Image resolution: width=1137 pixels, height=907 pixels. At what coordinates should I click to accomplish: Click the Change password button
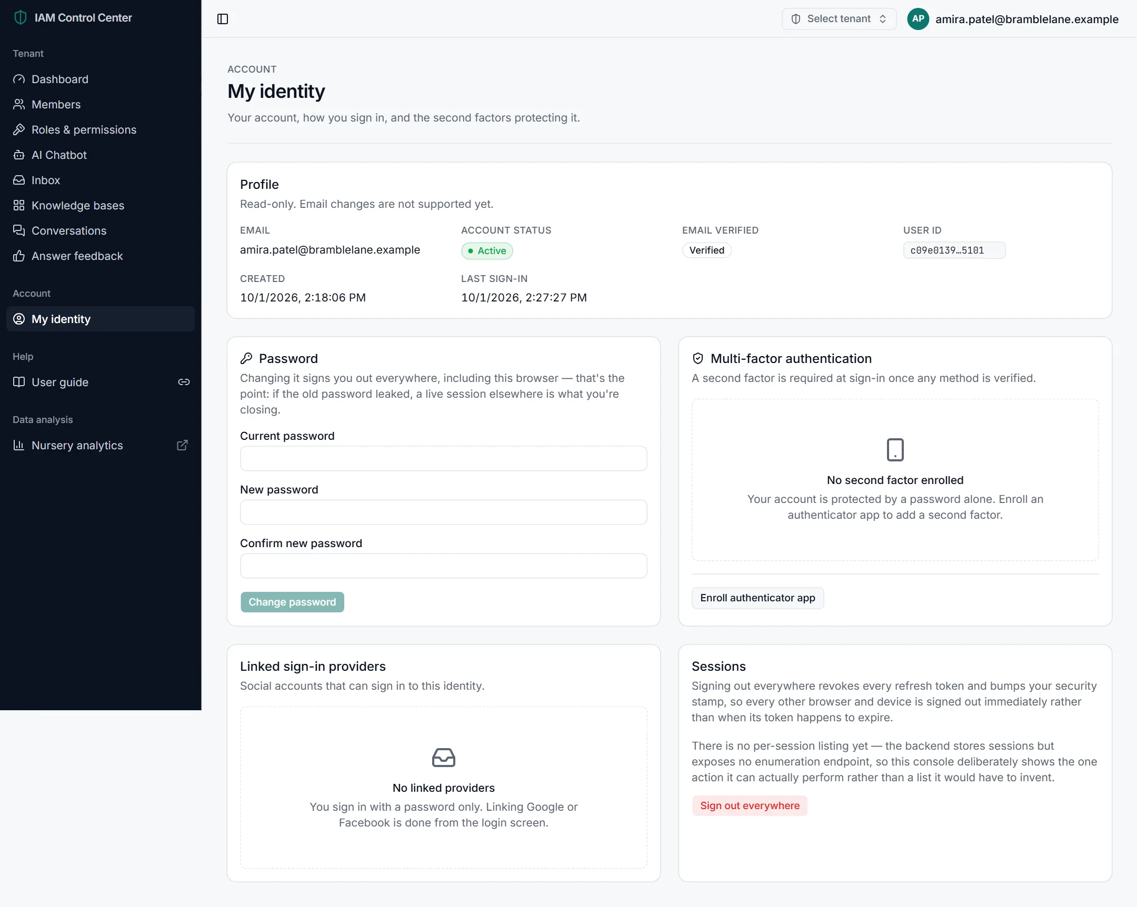coord(292,602)
